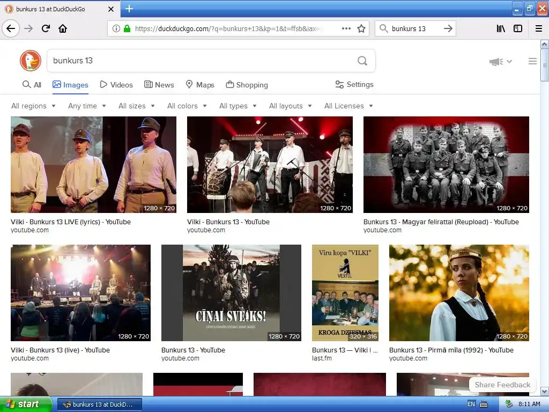Open Vilki - Bunkurs 13 (live) link

point(60,350)
